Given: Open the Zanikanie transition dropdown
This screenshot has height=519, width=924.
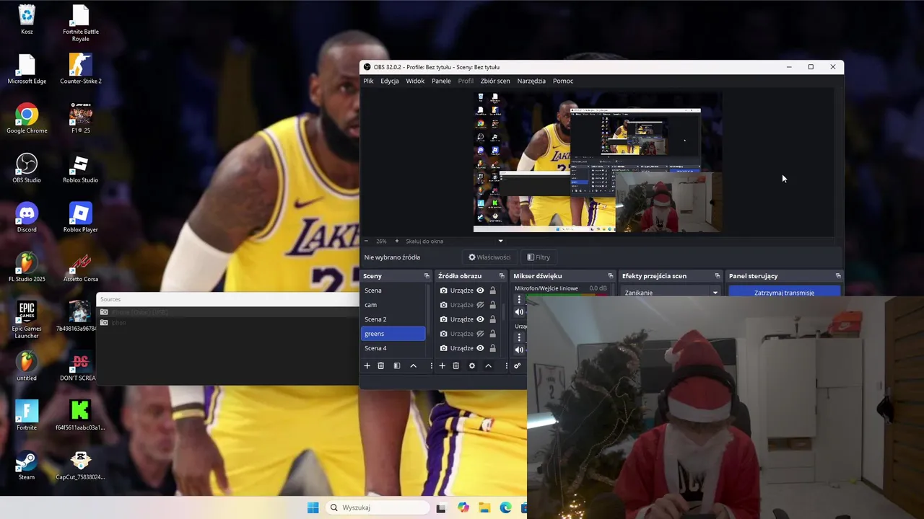Looking at the screenshot, I should (671, 293).
